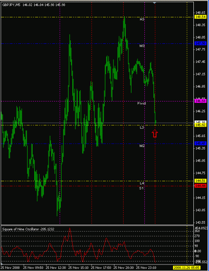Click the 25 Nov 20:30 time label
209x271 pixels.
(x=124, y=268)
